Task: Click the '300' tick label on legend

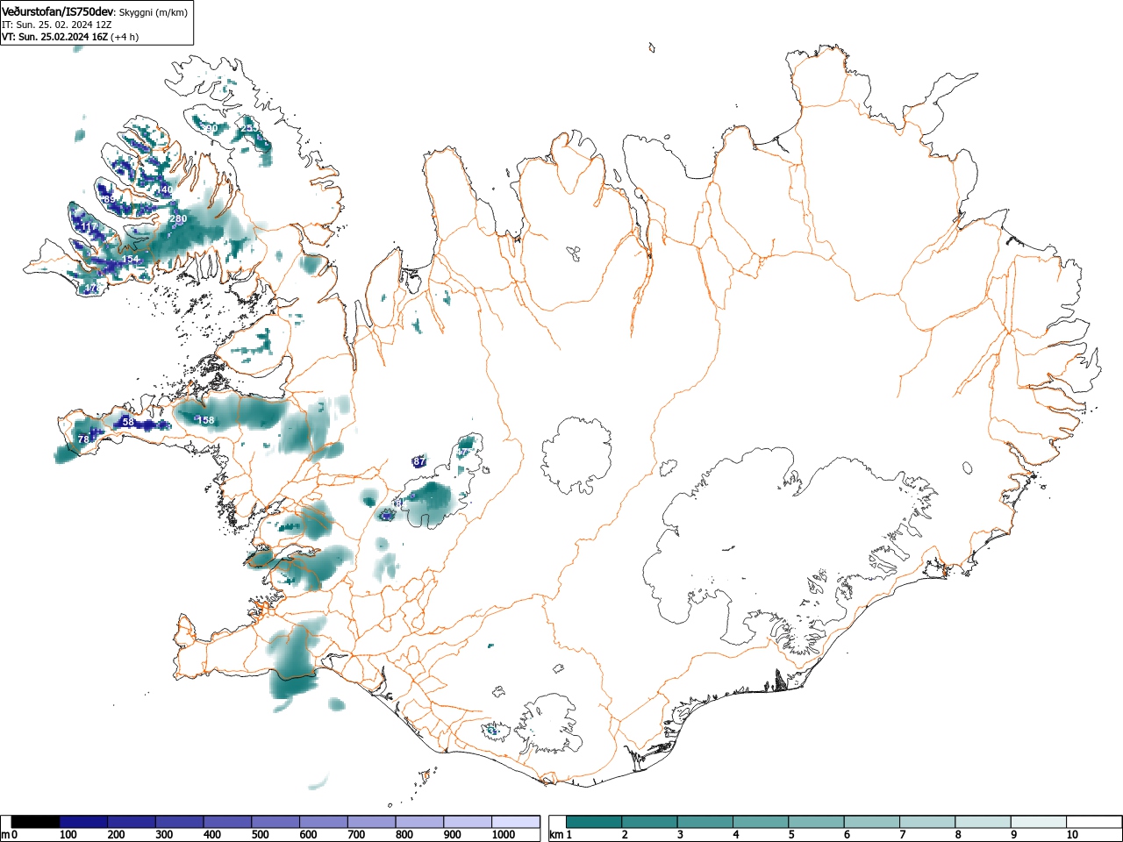Action: pyautogui.click(x=164, y=835)
